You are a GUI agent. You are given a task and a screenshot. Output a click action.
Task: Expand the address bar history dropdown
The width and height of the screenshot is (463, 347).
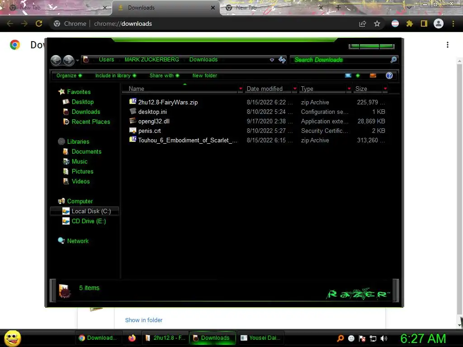pyautogui.click(x=272, y=60)
